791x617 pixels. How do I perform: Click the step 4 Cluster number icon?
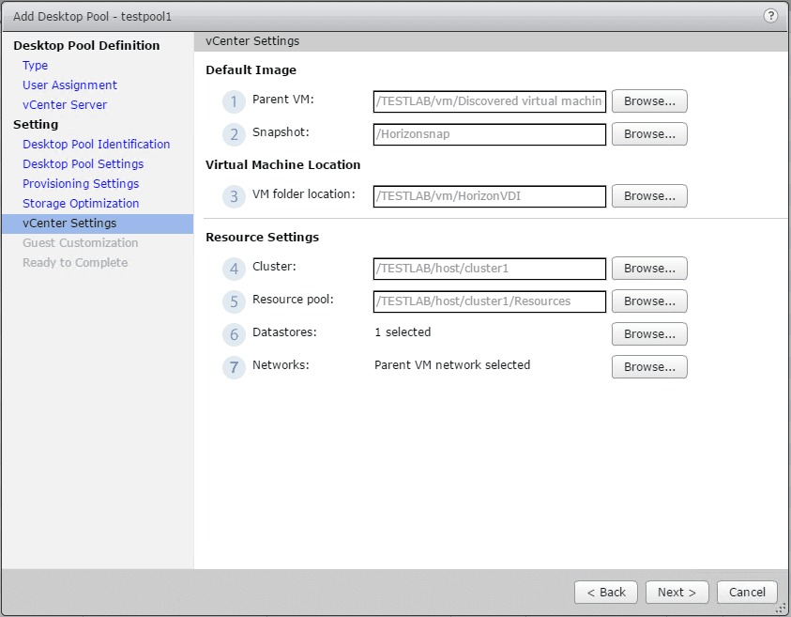(234, 269)
